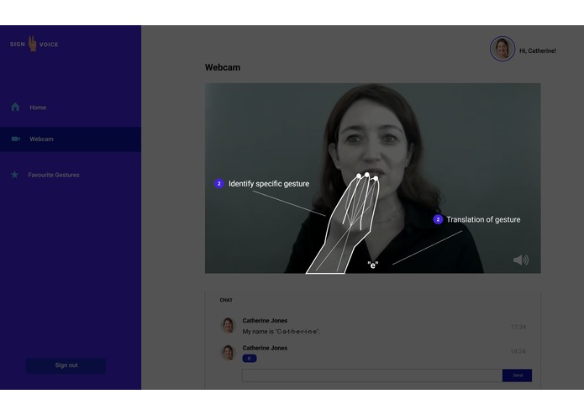Click the Sign Voice hand logo
584x415 pixels.
pyautogui.click(x=33, y=44)
